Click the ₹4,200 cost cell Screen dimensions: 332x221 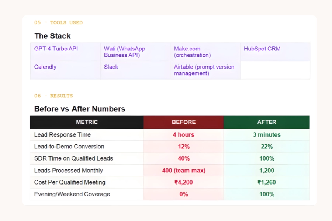pos(183,182)
